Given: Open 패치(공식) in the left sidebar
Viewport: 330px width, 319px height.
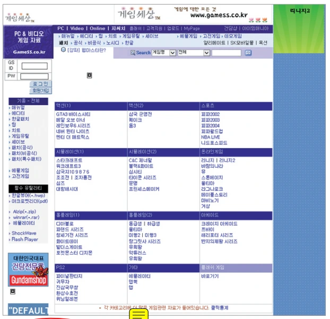Looking at the screenshot, I should click(x=22, y=148).
